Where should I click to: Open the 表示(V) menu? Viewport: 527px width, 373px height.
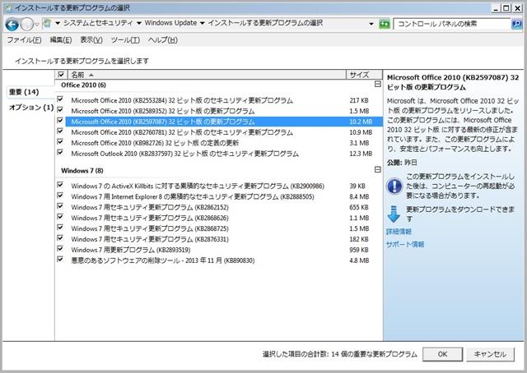click(x=91, y=40)
